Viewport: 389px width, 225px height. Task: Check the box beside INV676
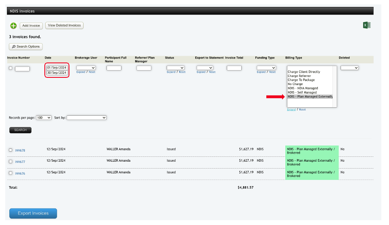coord(10,173)
